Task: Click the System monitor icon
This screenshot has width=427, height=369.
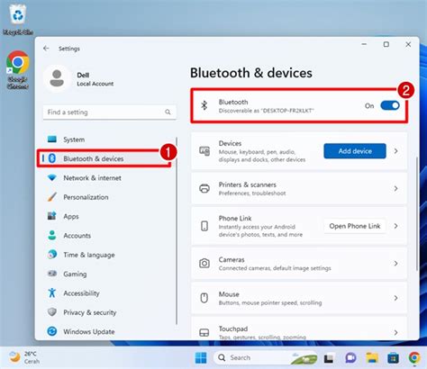Action: pyautogui.click(x=52, y=139)
